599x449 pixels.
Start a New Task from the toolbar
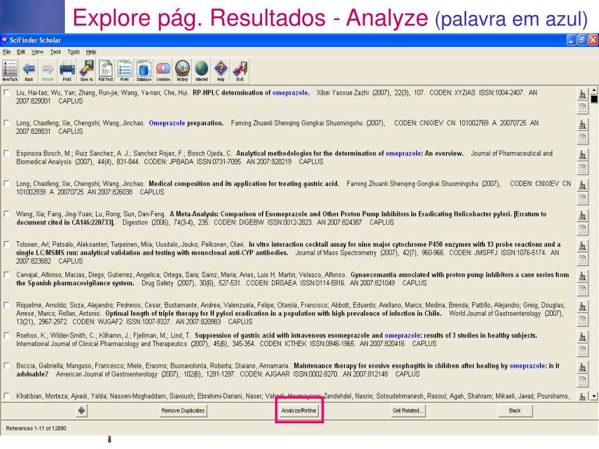pyautogui.click(x=10, y=71)
